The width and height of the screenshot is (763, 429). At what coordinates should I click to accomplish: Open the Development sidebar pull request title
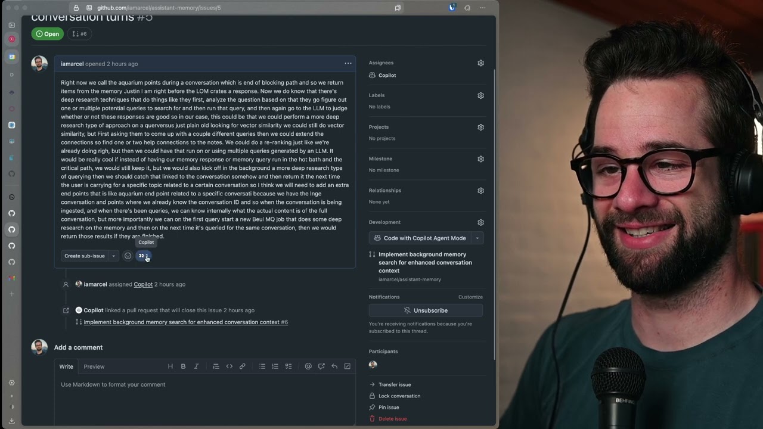425,262
